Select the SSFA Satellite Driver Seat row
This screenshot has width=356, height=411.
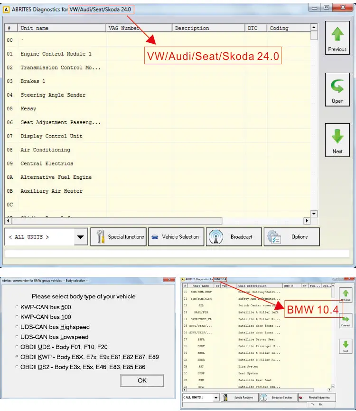tap(257, 340)
